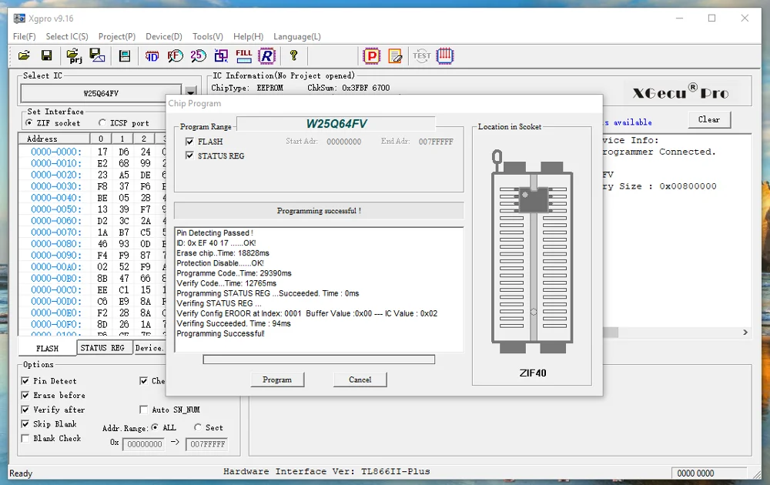The height and width of the screenshot is (485, 770).
Task: Click the programming progress bar
Action: click(319, 360)
